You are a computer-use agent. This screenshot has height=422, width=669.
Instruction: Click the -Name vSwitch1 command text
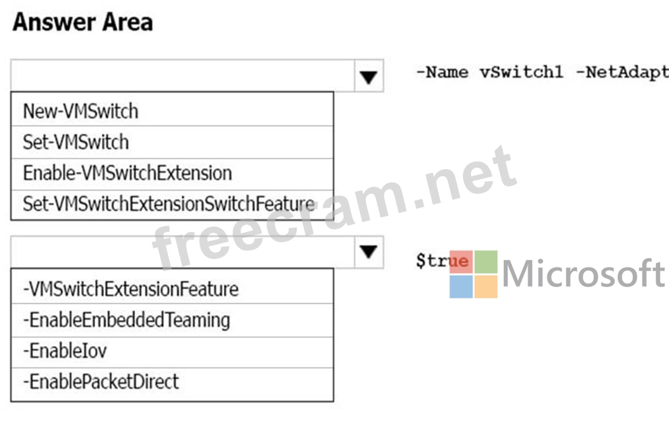click(490, 72)
